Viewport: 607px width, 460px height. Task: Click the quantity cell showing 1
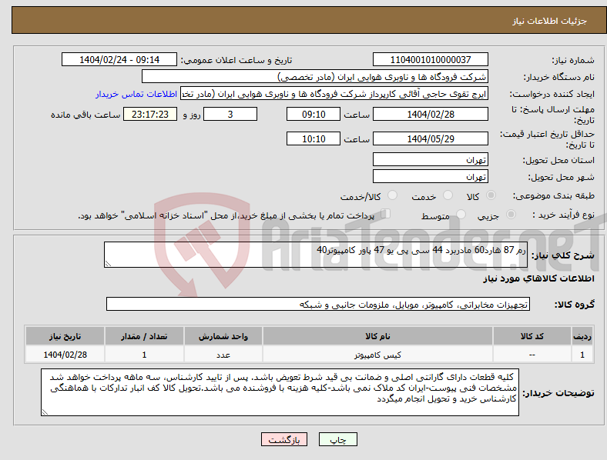pos(144,355)
